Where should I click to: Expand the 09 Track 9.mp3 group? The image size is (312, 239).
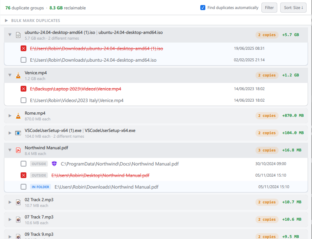coord(10,236)
